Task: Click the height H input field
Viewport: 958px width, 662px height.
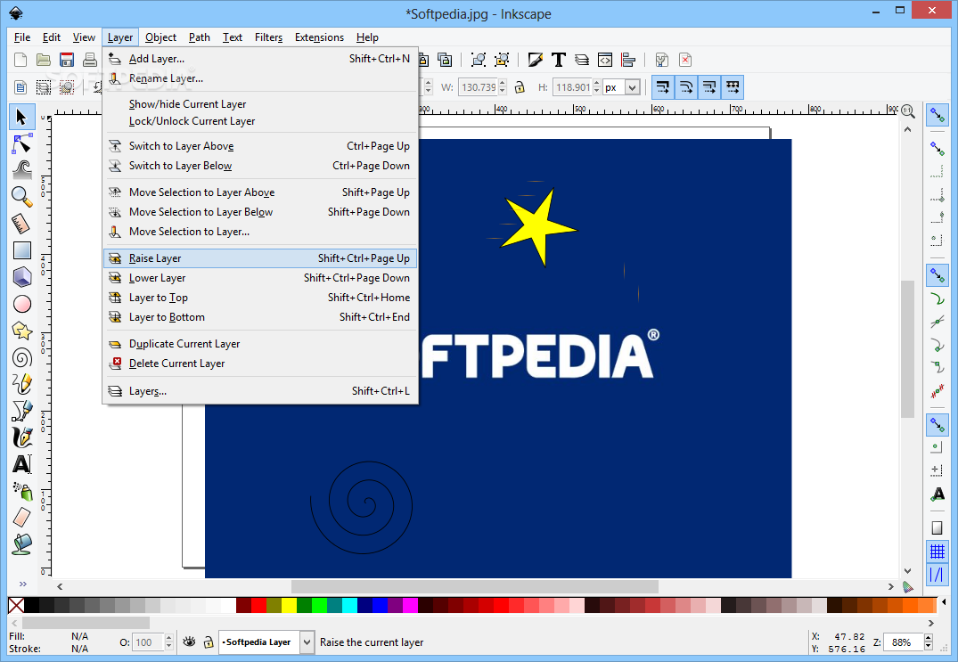Action: [x=572, y=87]
